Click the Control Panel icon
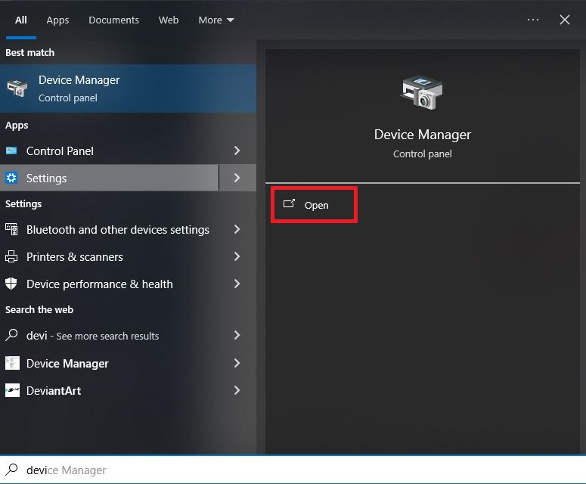This screenshot has width=586, height=484. tap(11, 150)
